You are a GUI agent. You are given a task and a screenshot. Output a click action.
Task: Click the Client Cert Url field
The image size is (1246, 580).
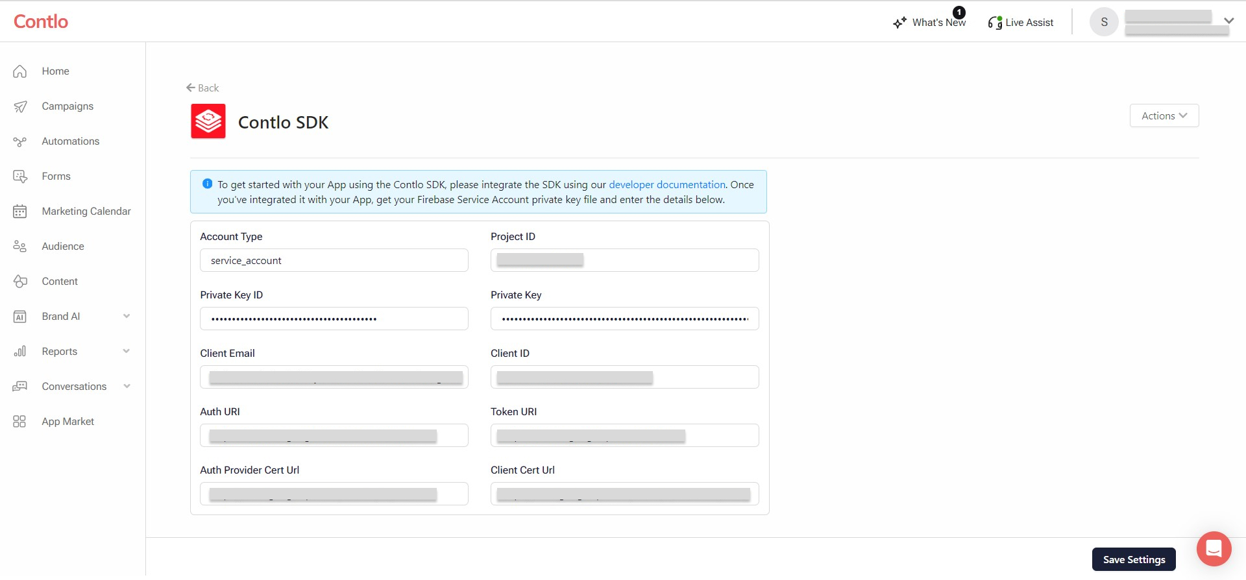(625, 494)
